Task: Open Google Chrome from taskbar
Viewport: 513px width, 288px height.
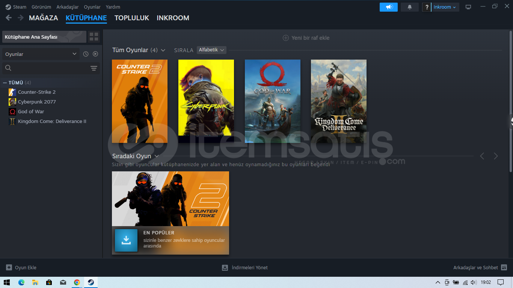Action: (77, 282)
